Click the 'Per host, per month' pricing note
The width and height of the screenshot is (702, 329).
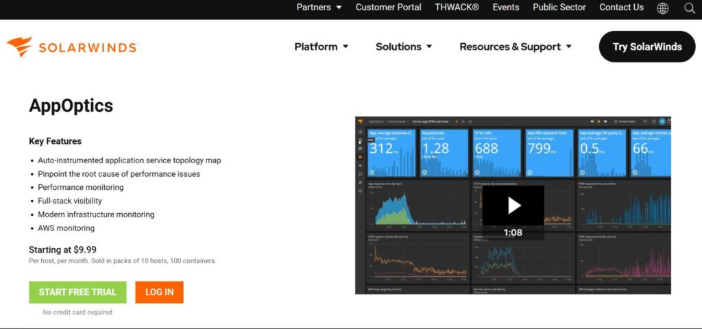[123, 260]
